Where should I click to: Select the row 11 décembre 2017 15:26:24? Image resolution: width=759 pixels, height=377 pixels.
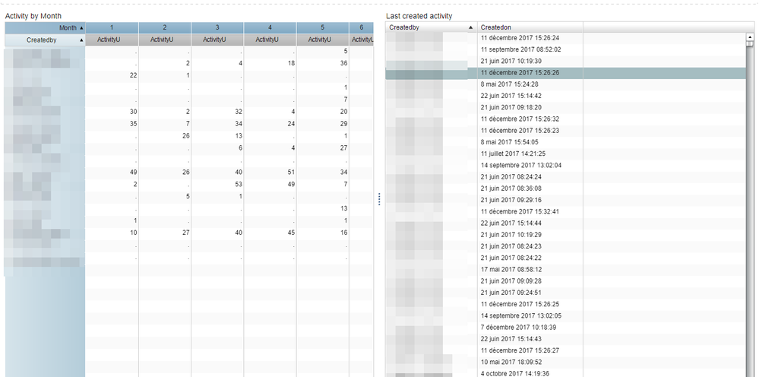(x=566, y=38)
